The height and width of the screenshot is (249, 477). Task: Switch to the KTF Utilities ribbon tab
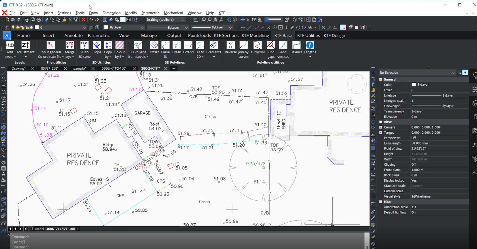308,35
